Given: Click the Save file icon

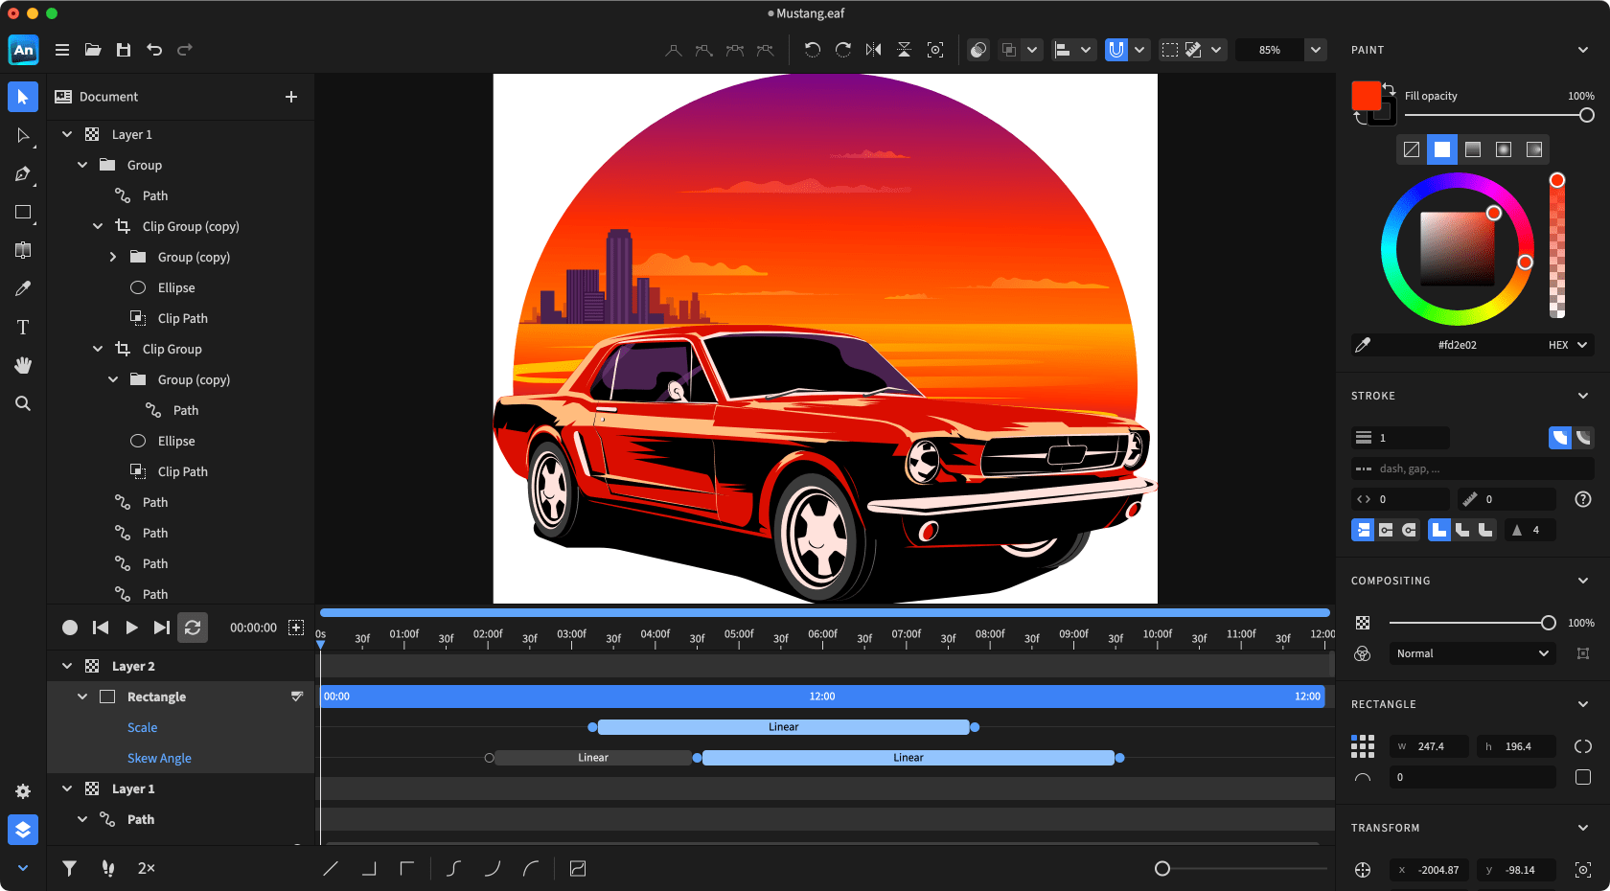Looking at the screenshot, I should click(124, 50).
